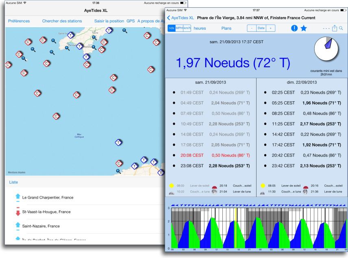
Task: Select the 11:25 CEST 2,17 Noeuds row
Action: point(302,124)
